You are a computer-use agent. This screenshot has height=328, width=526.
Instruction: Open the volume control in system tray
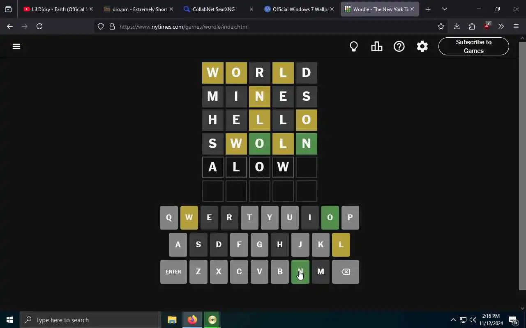pyautogui.click(x=473, y=320)
